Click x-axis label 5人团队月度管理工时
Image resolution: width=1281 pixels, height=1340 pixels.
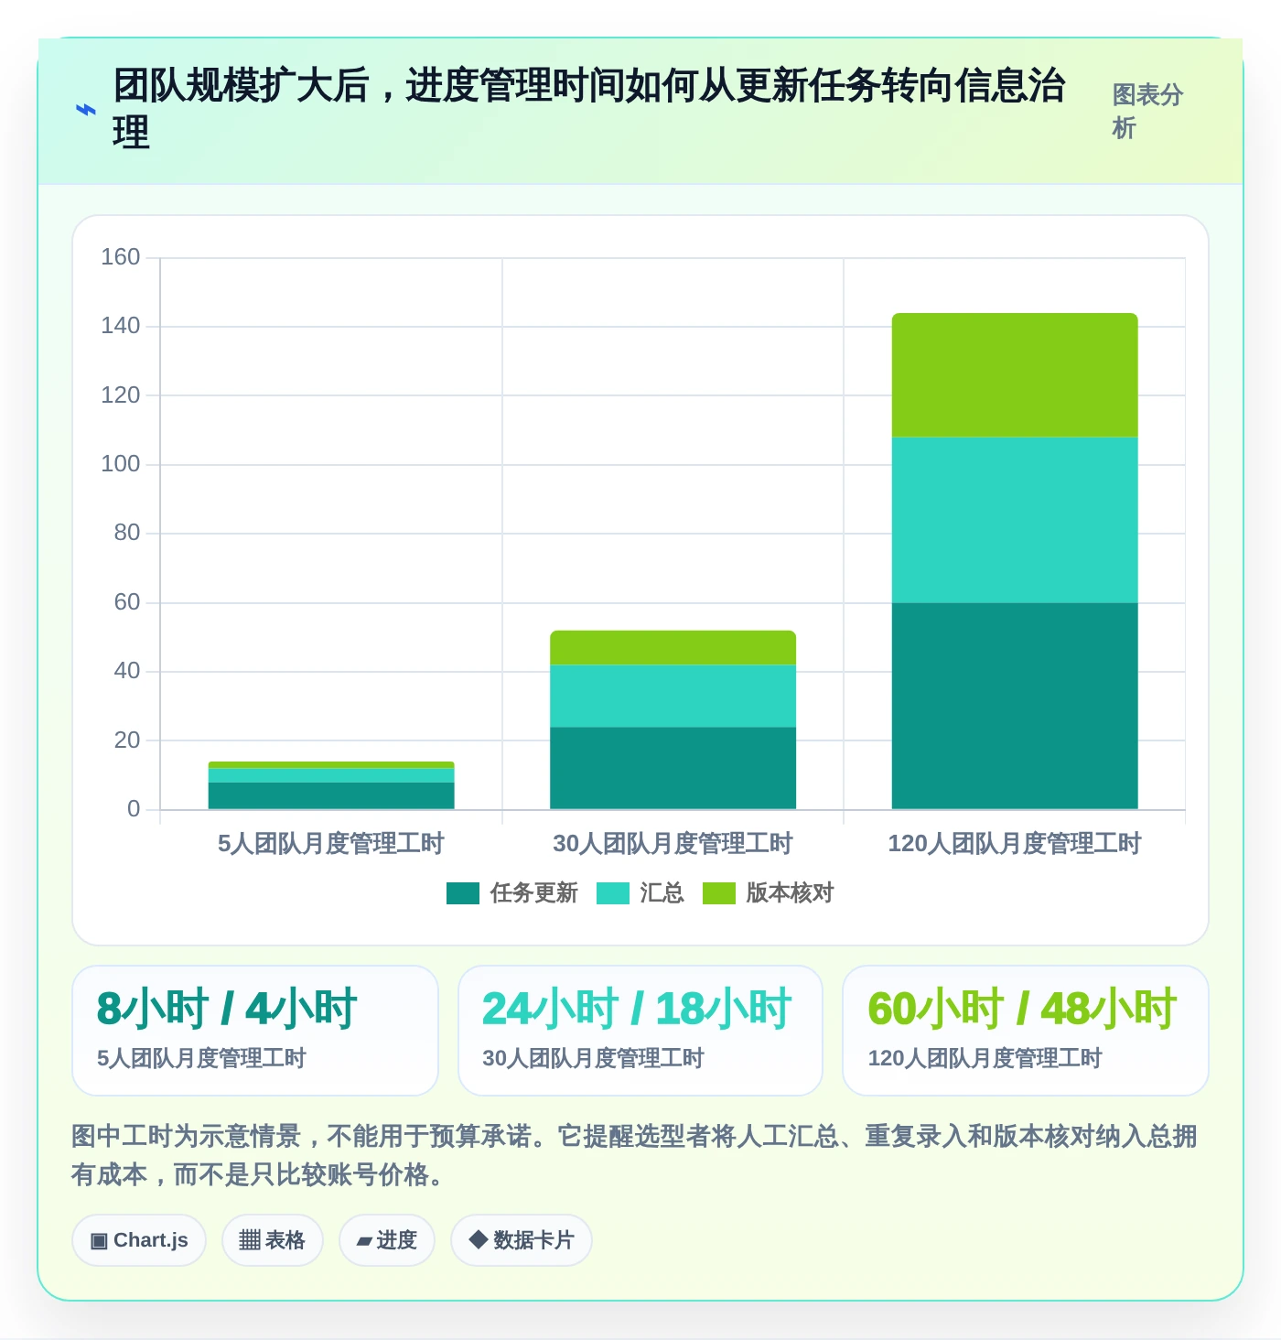(x=331, y=843)
